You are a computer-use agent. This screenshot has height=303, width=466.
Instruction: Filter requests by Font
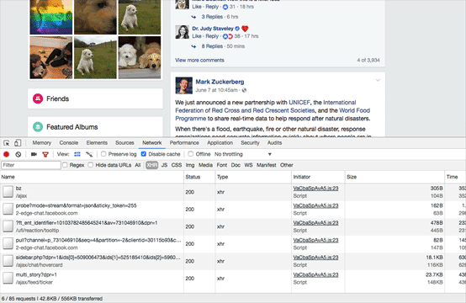[222, 165]
